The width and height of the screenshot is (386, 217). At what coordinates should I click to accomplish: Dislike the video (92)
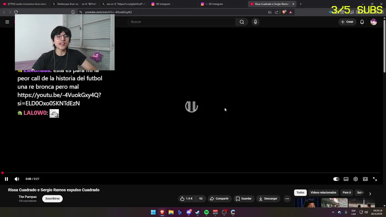pyautogui.click(x=201, y=199)
